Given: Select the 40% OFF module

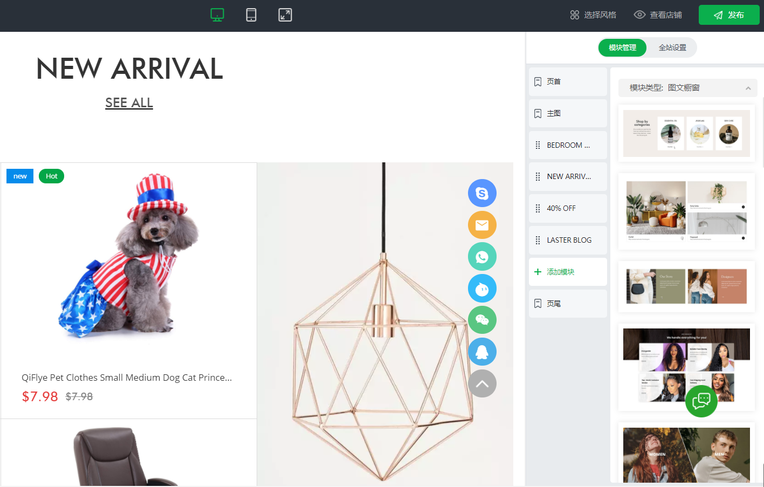Looking at the screenshot, I should (x=568, y=208).
